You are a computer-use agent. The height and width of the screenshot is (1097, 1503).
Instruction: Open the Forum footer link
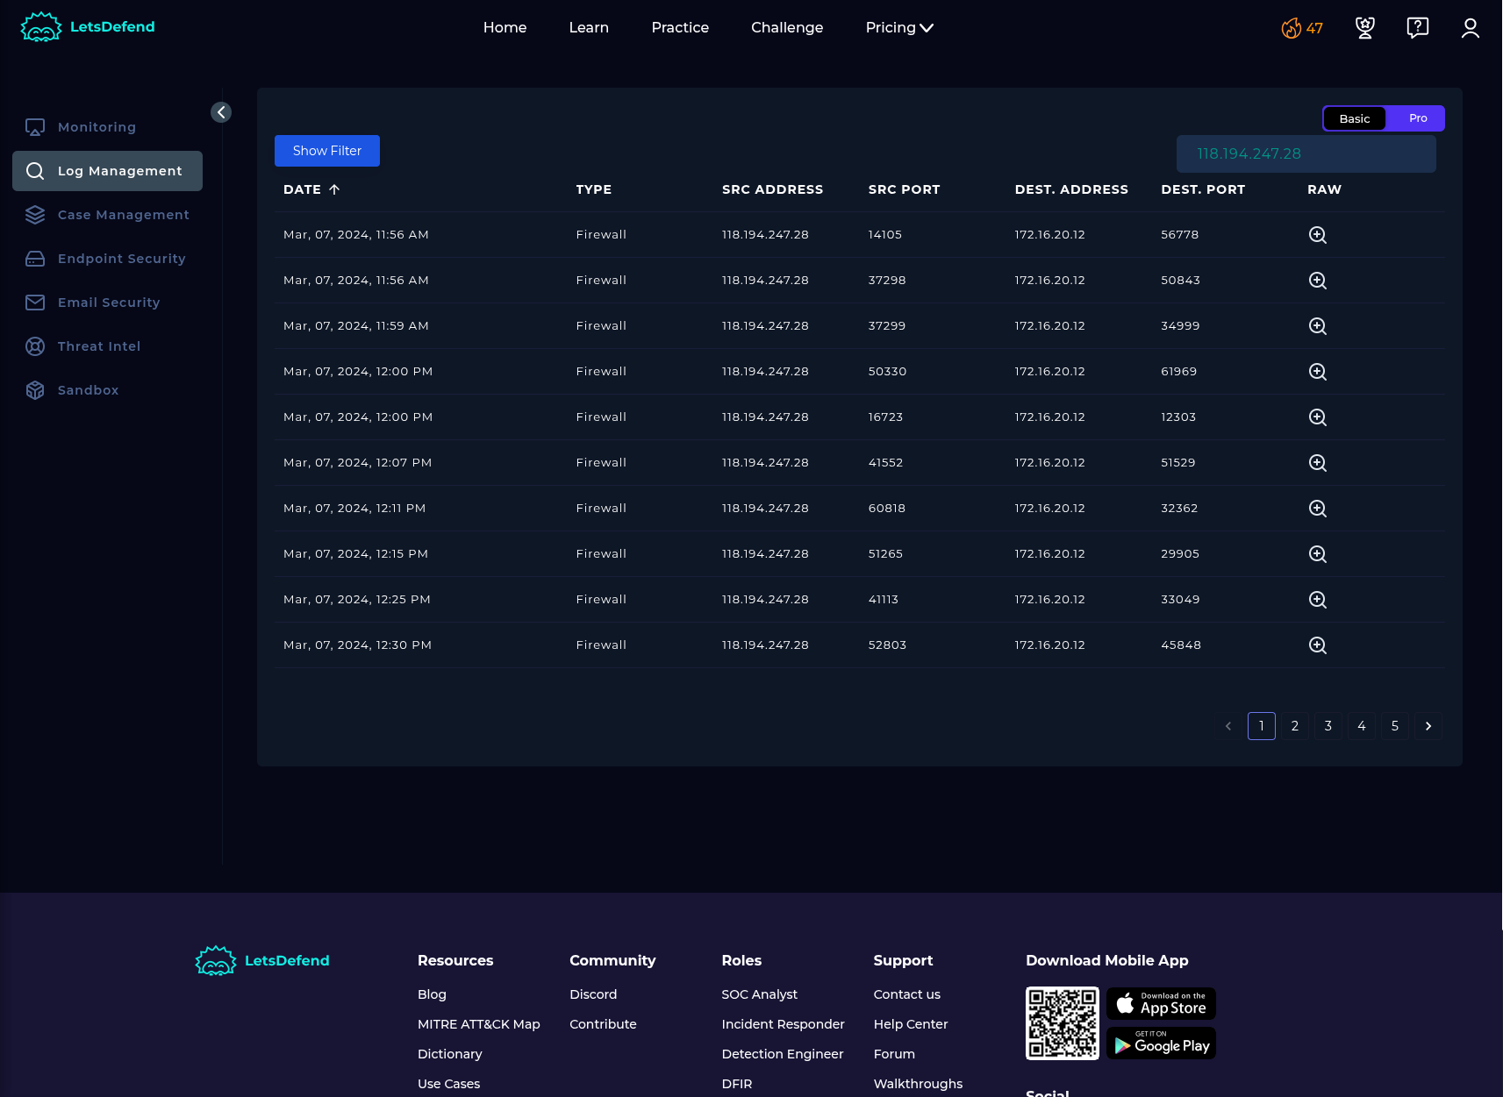point(894,1054)
